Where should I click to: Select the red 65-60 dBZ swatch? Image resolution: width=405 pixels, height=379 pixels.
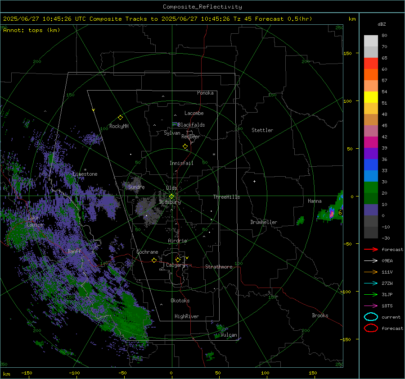pyautogui.click(x=371, y=64)
